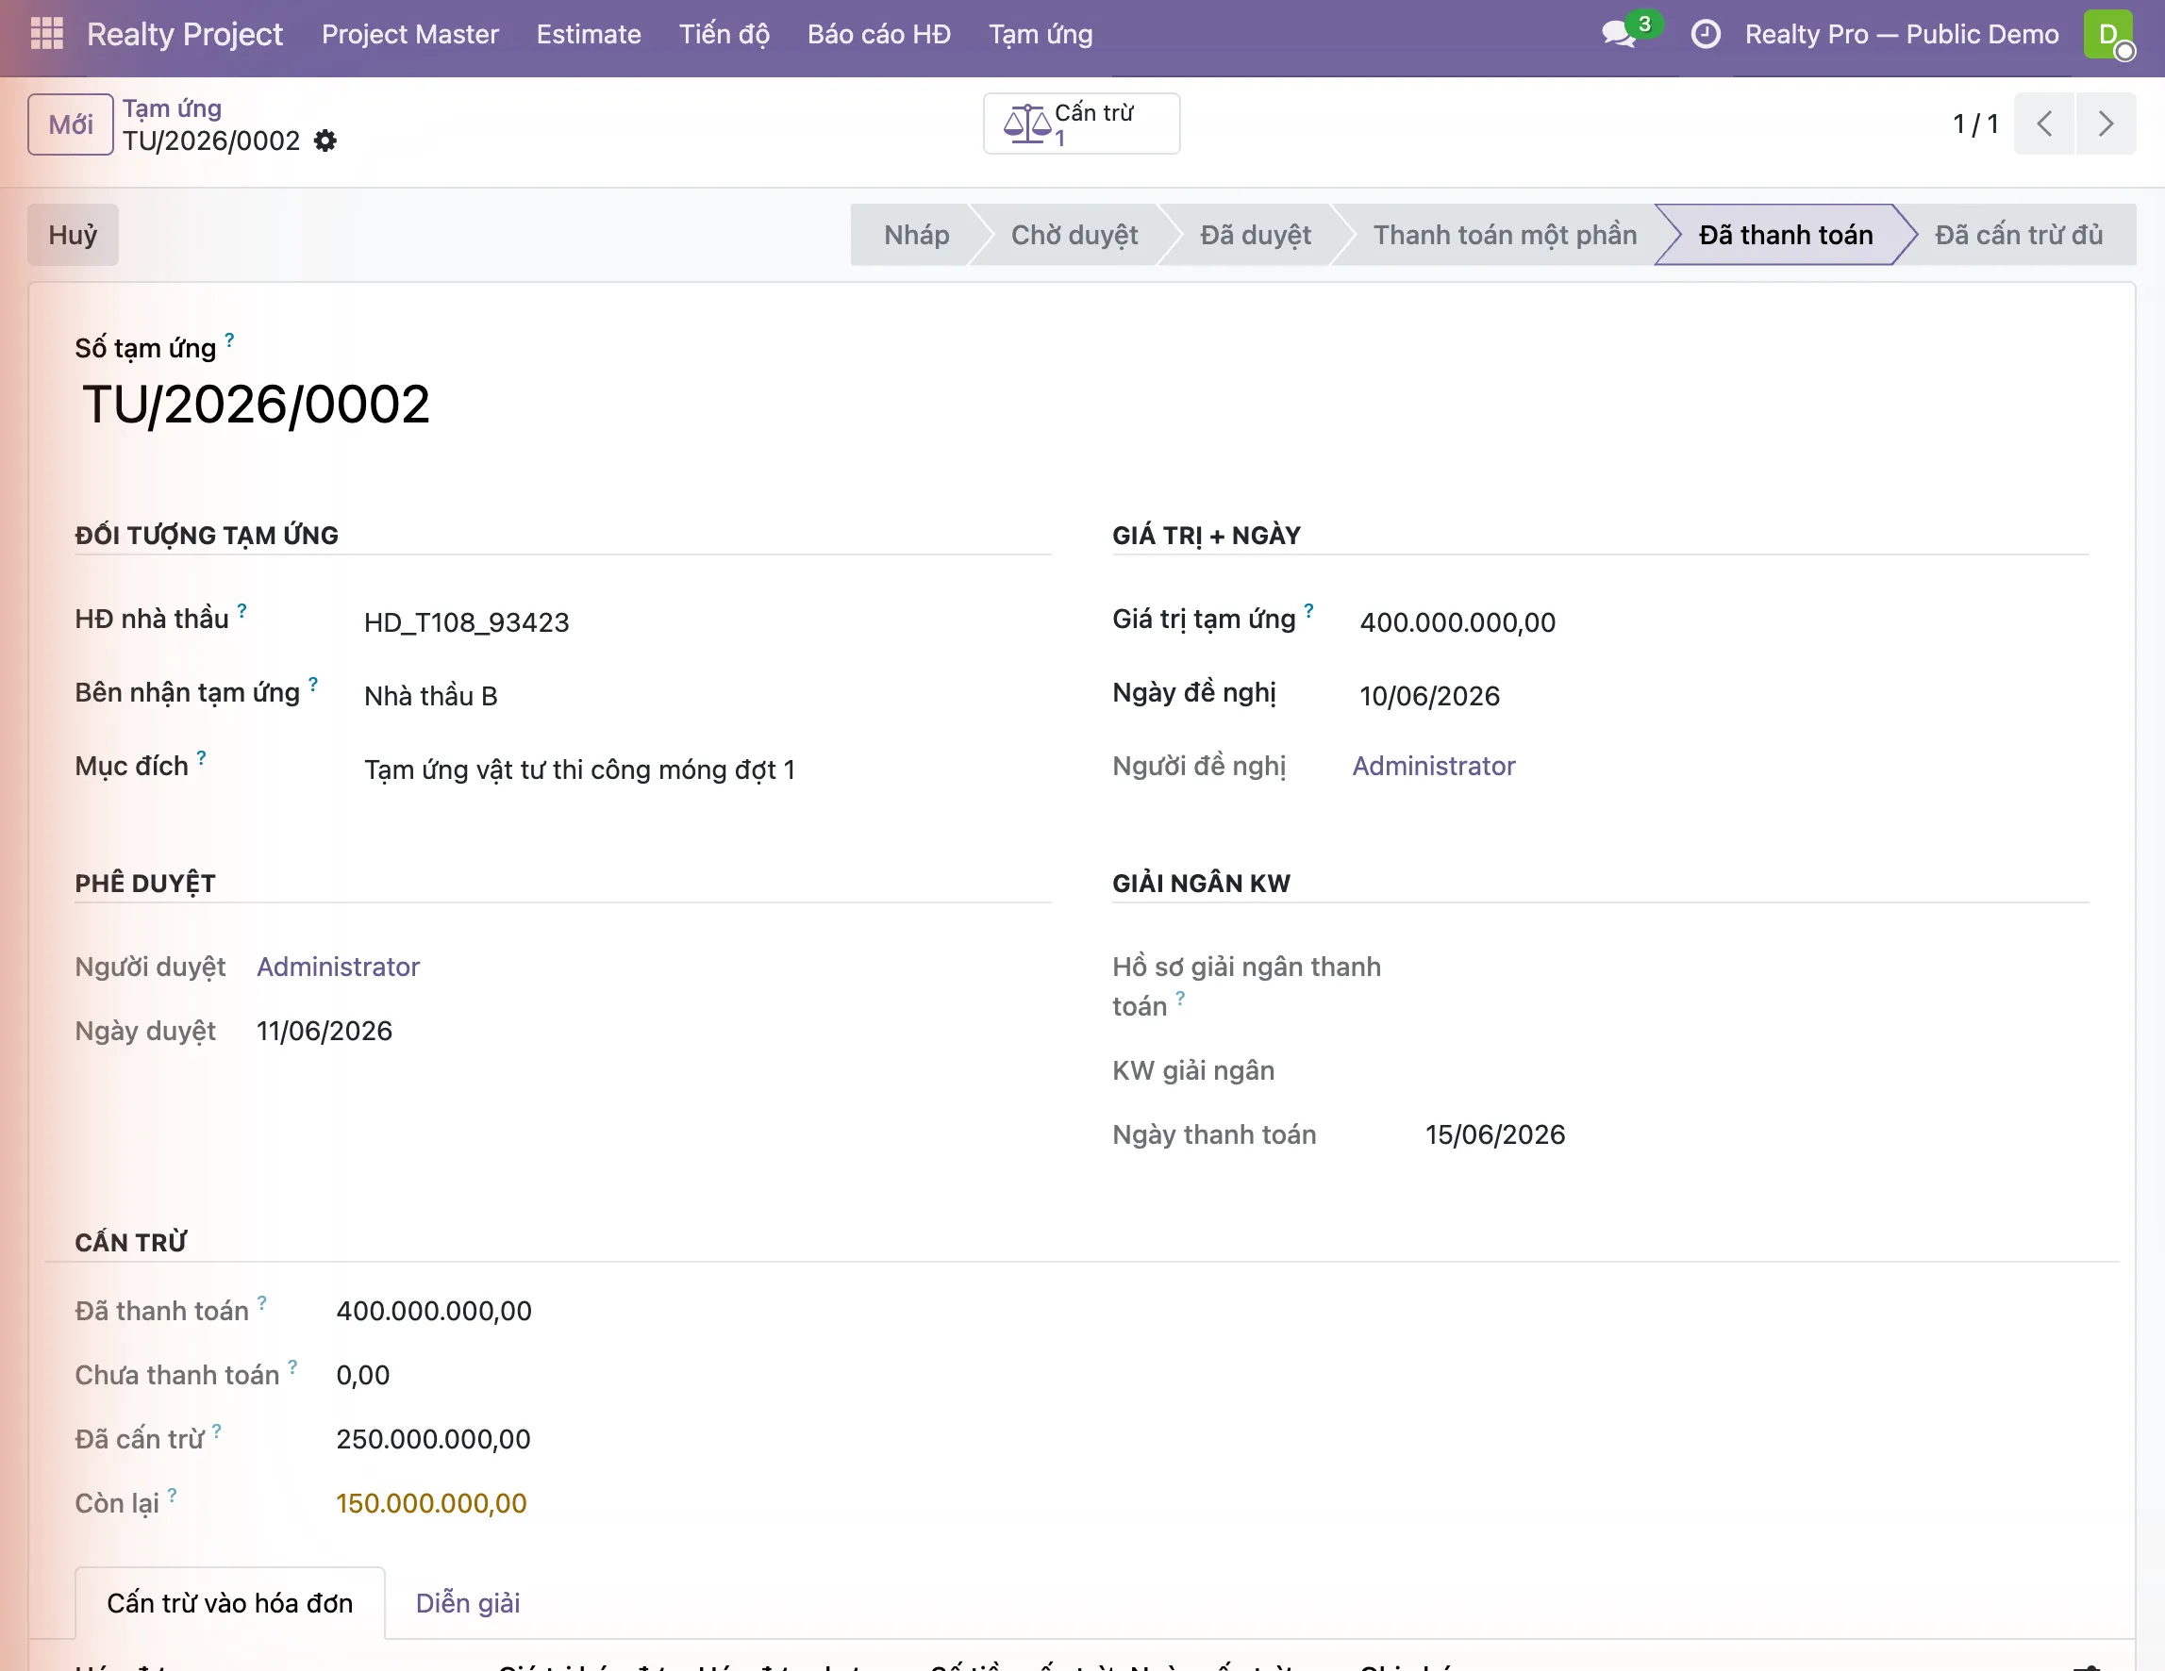Click the Giá trị tạm ứng value 400.000.000,00

tap(1457, 622)
